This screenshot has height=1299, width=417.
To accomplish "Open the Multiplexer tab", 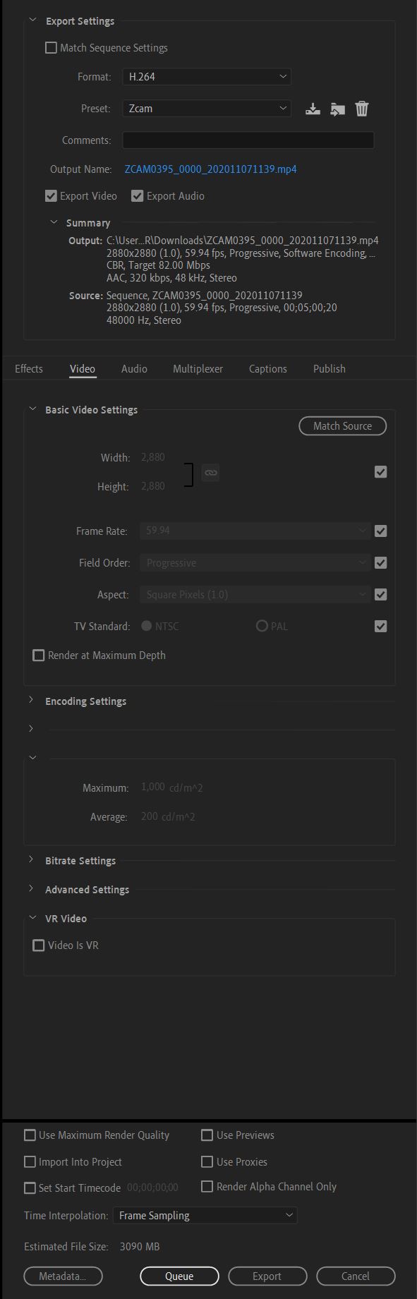I will (198, 368).
